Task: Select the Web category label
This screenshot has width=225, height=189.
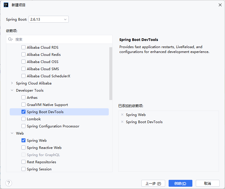Action: [x=20, y=133]
